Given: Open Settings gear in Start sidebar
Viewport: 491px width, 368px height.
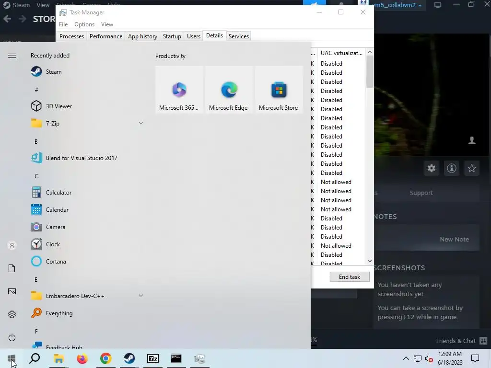Looking at the screenshot, I should [x=12, y=314].
